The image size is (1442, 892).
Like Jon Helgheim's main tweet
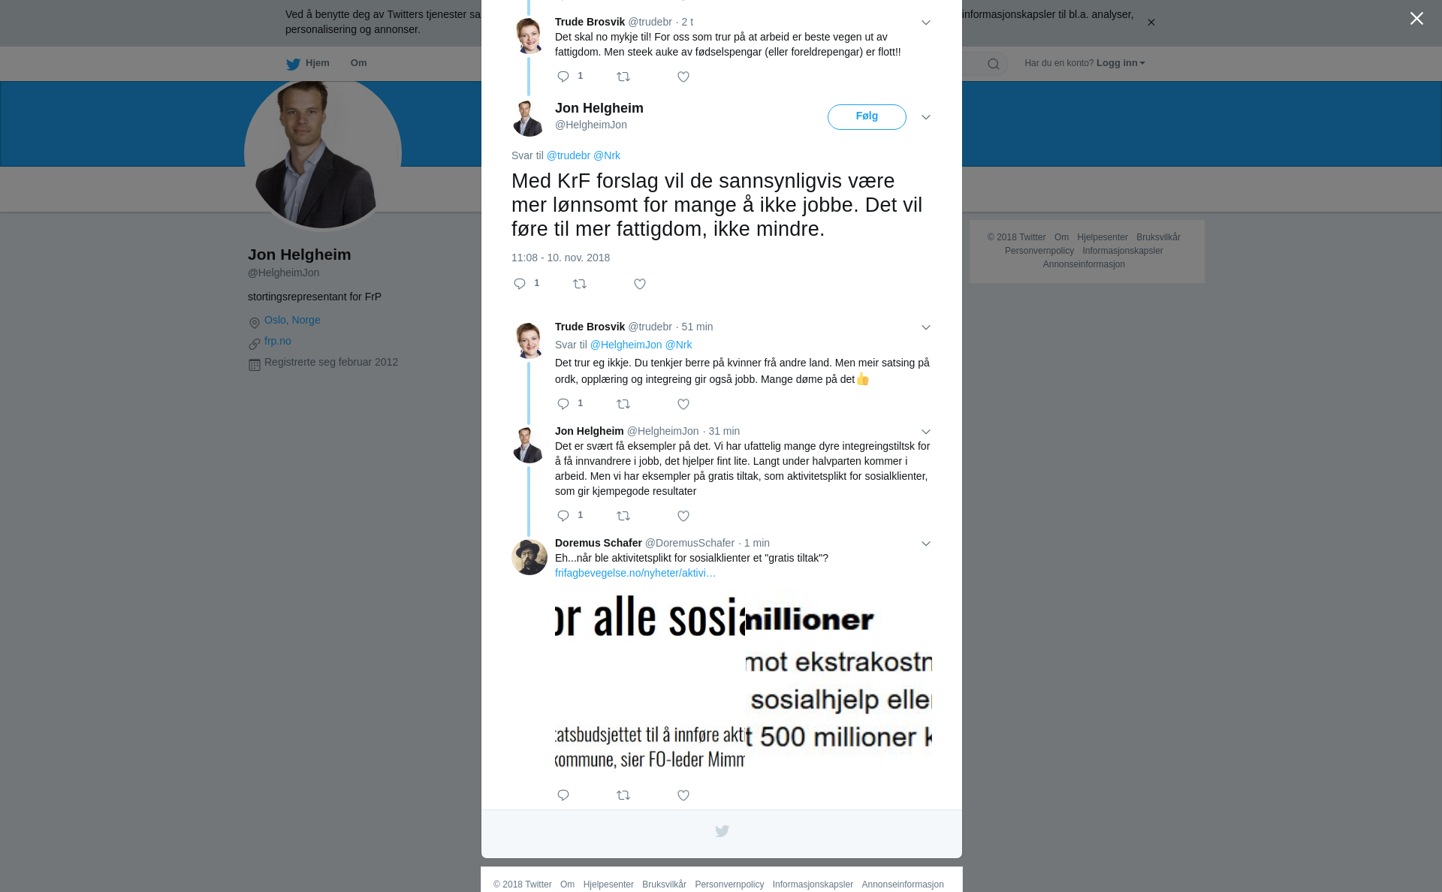(640, 284)
